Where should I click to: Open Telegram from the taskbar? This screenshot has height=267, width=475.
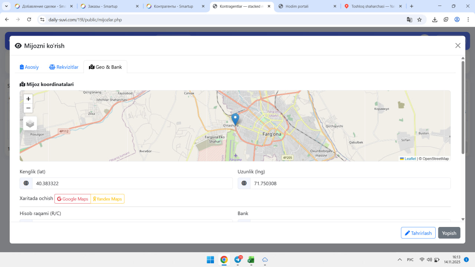coord(237,260)
